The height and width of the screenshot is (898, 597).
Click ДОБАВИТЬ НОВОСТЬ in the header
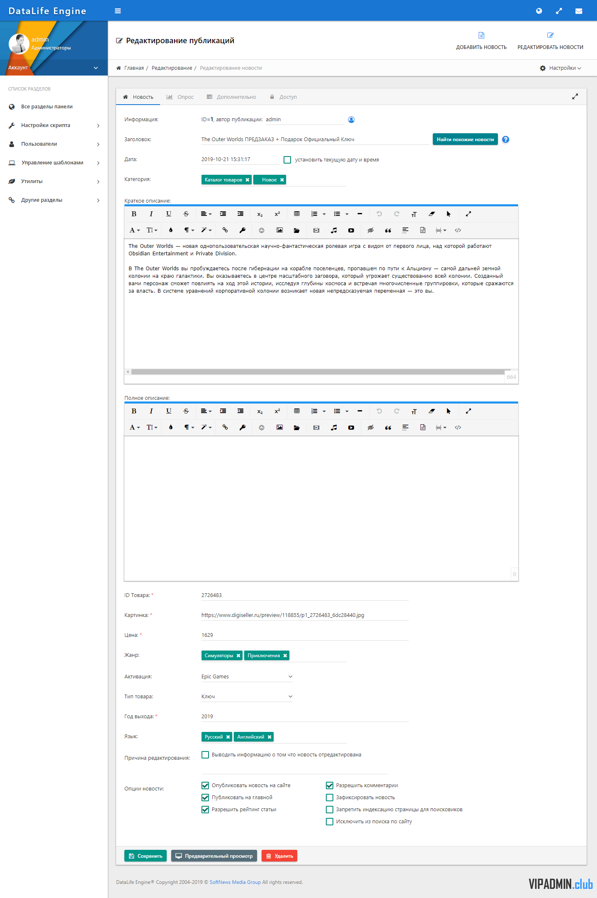click(x=481, y=41)
